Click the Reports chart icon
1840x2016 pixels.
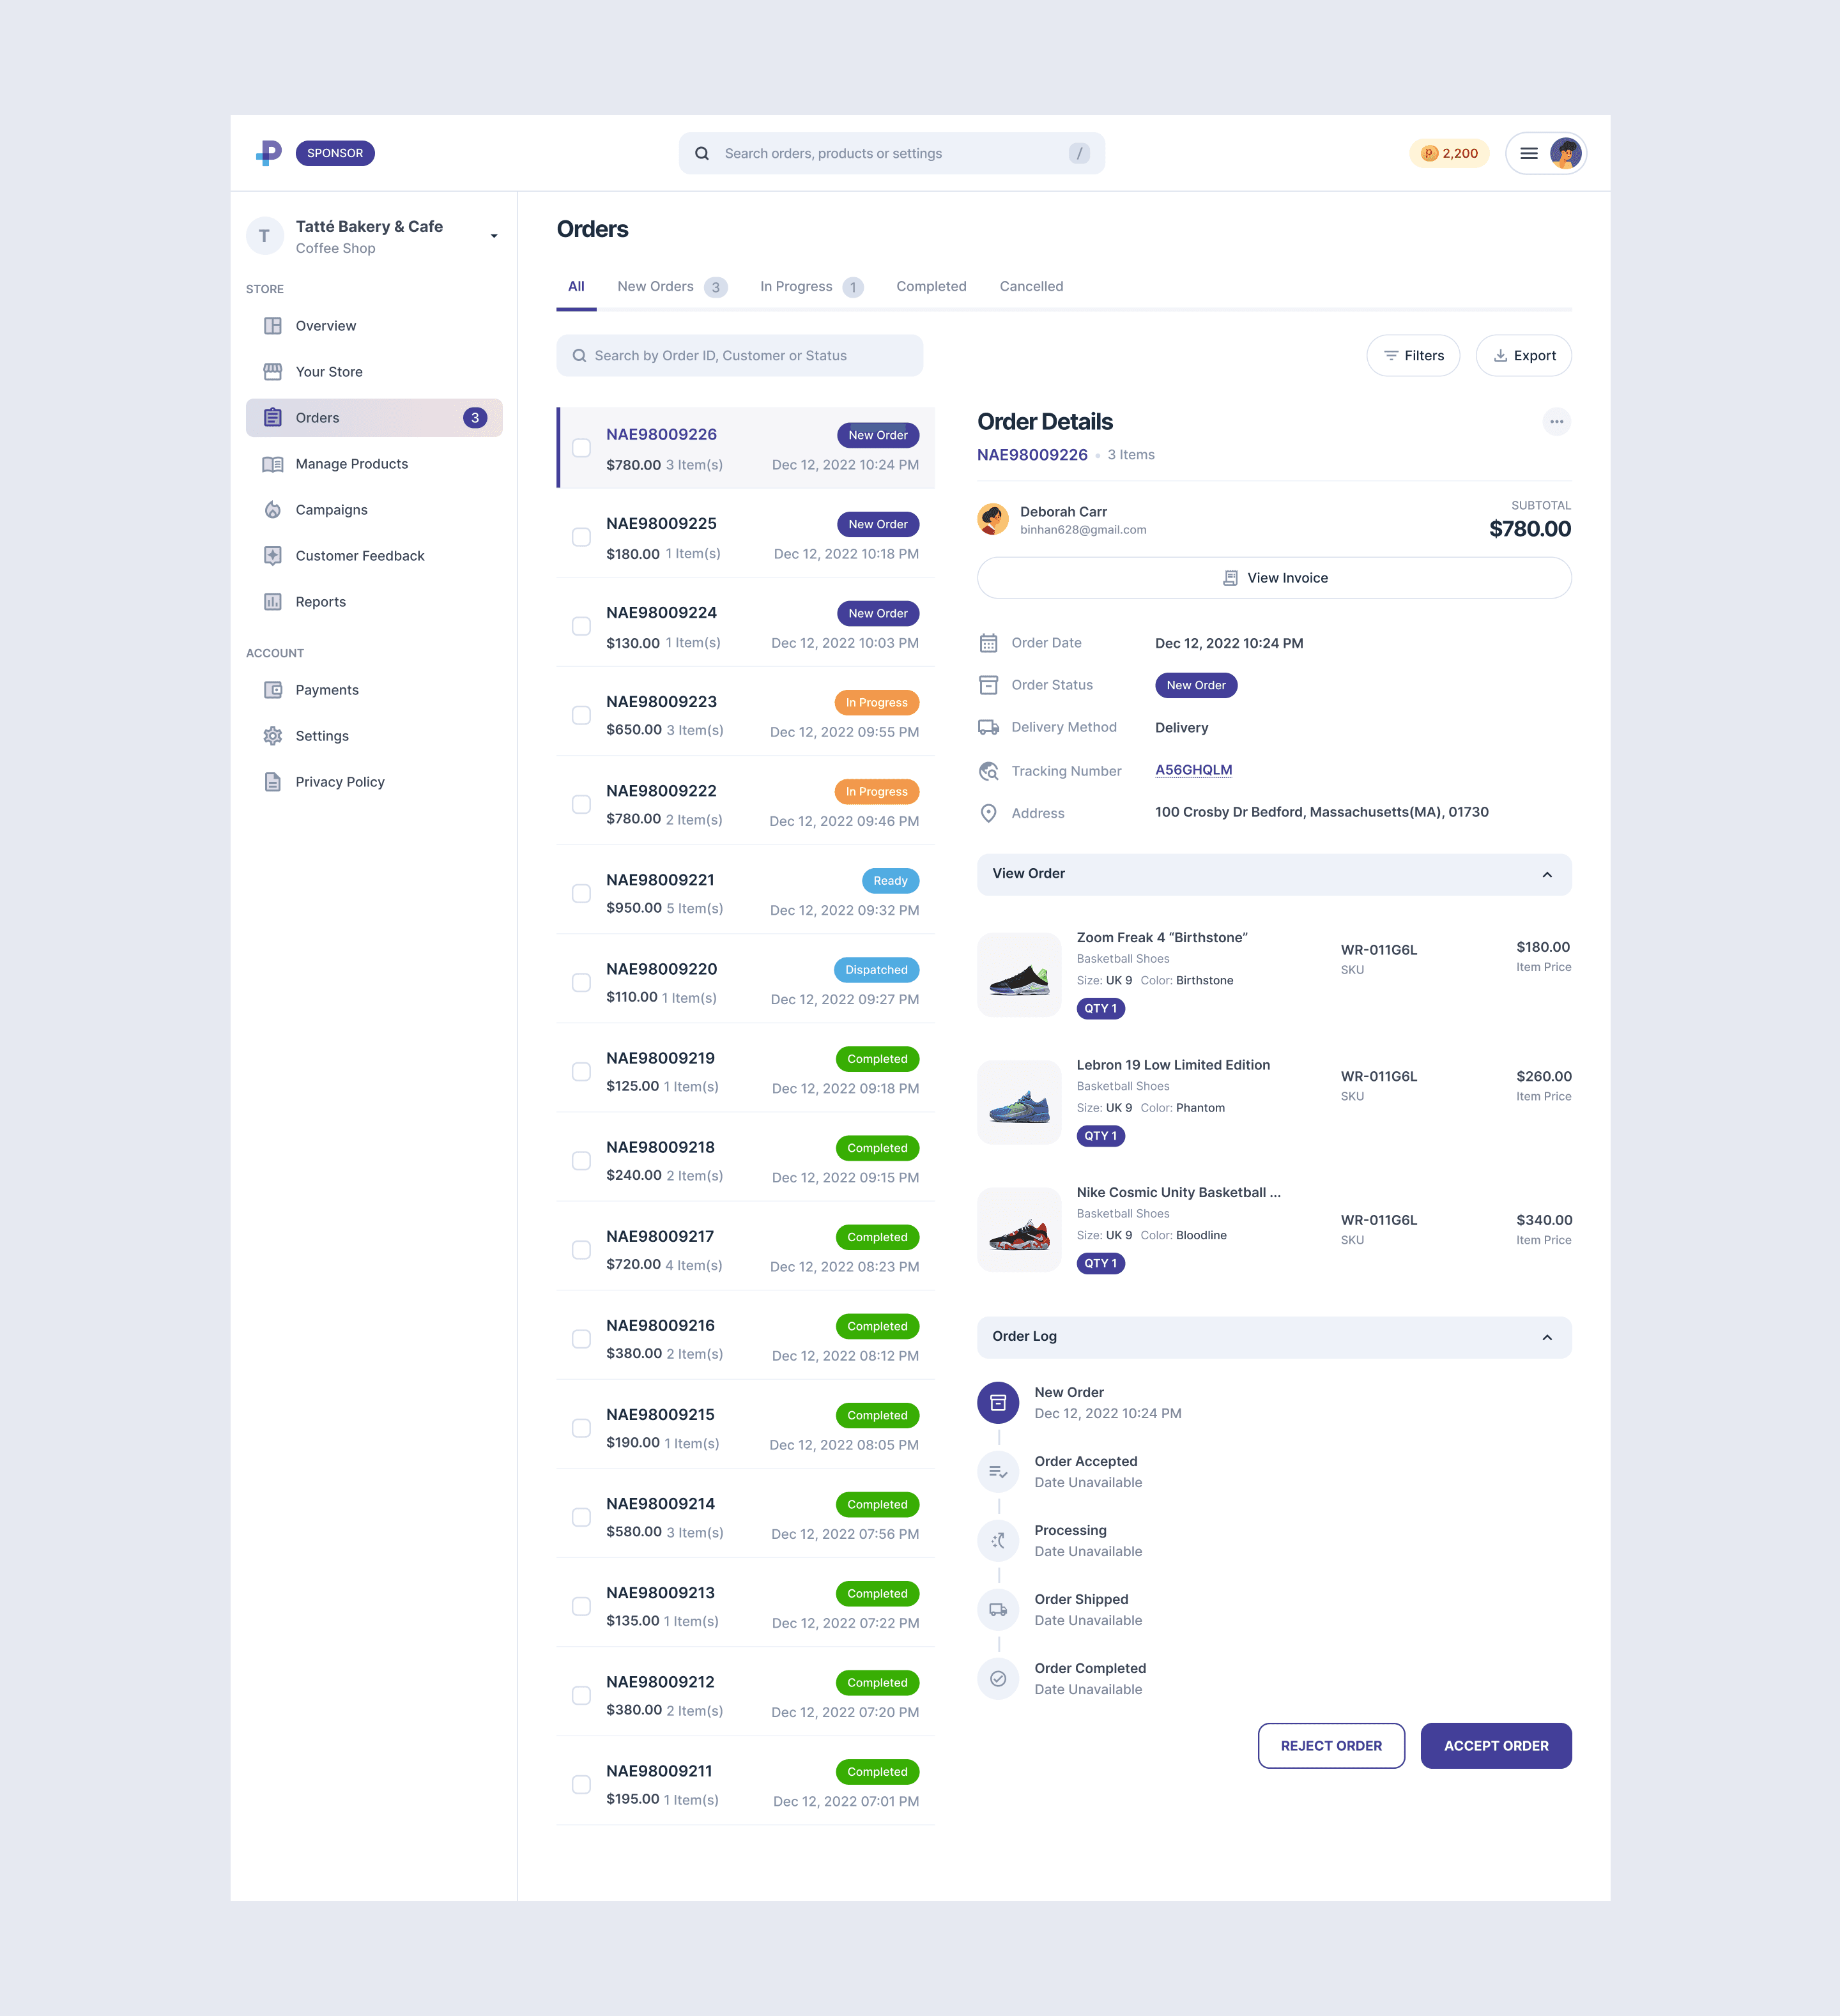(272, 602)
